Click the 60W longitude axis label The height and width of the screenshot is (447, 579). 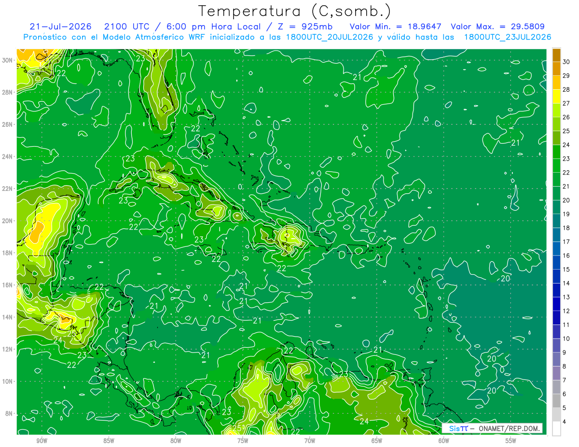point(444,441)
